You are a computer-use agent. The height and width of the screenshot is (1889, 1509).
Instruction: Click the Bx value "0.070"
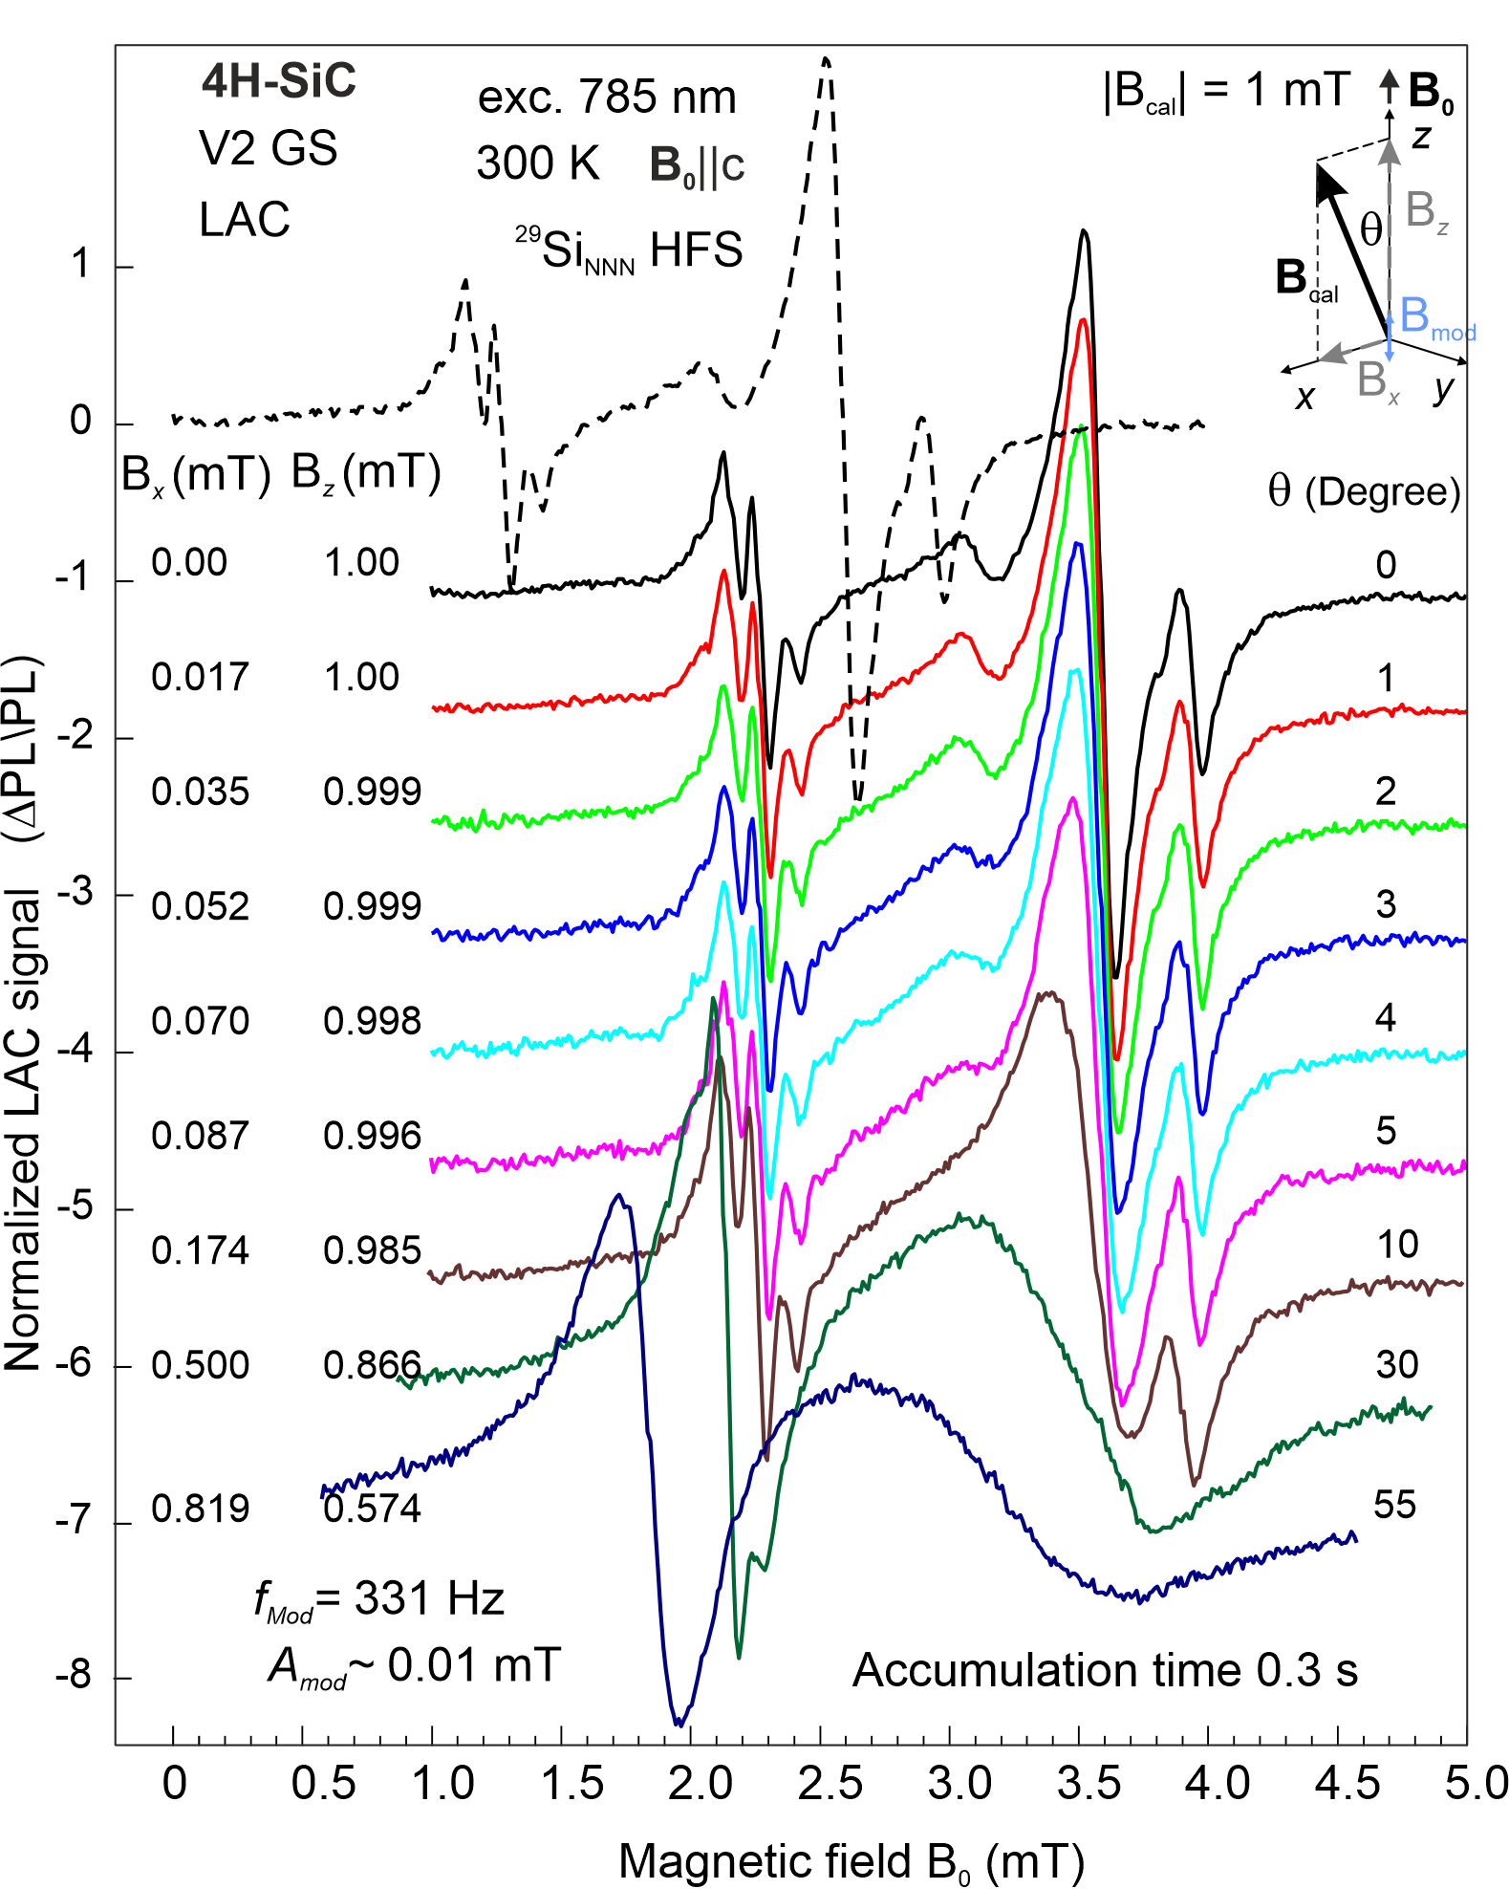pyautogui.click(x=200, y=1022)
